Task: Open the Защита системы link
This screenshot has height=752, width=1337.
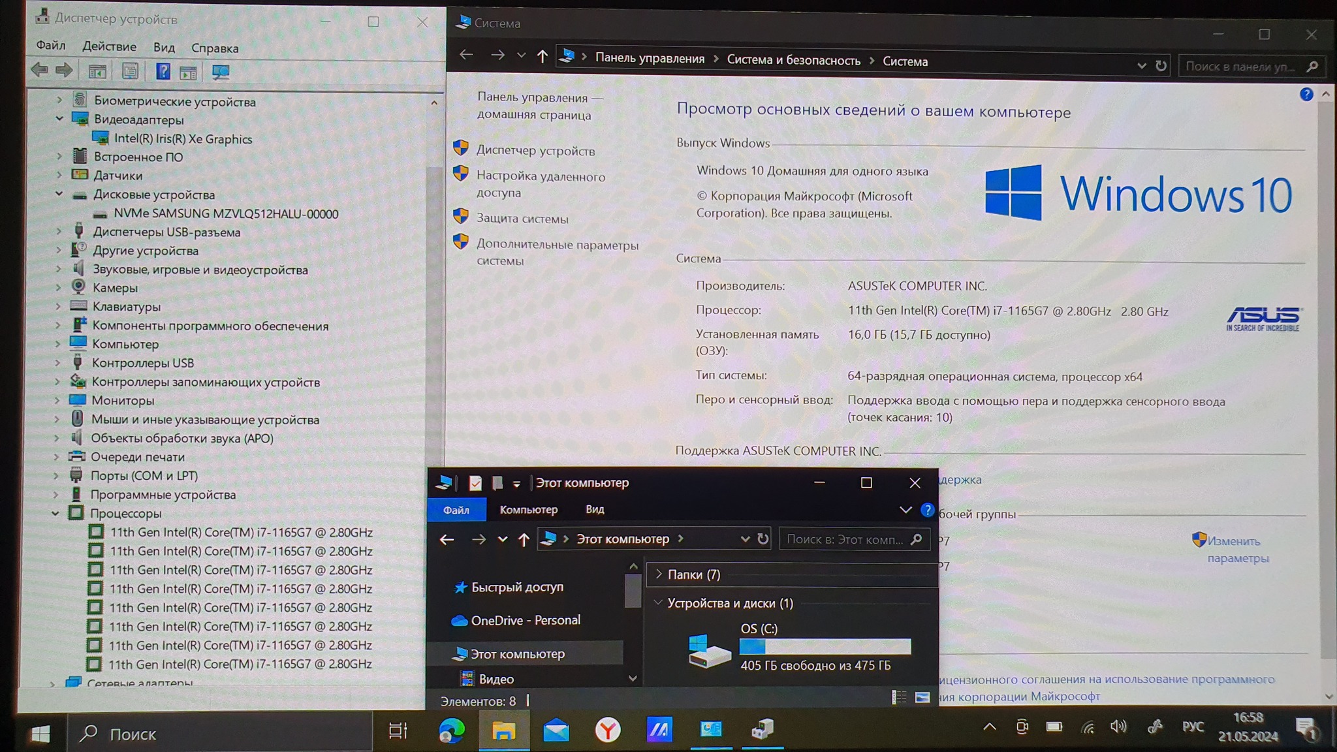Action: point(522,219)
